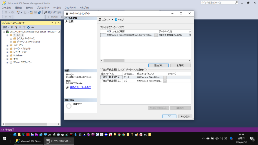Image resolution: width=258 pixels, height=145 pixels.
Task: Expand the セキュリティ folder
Action: tap(7, 46)
